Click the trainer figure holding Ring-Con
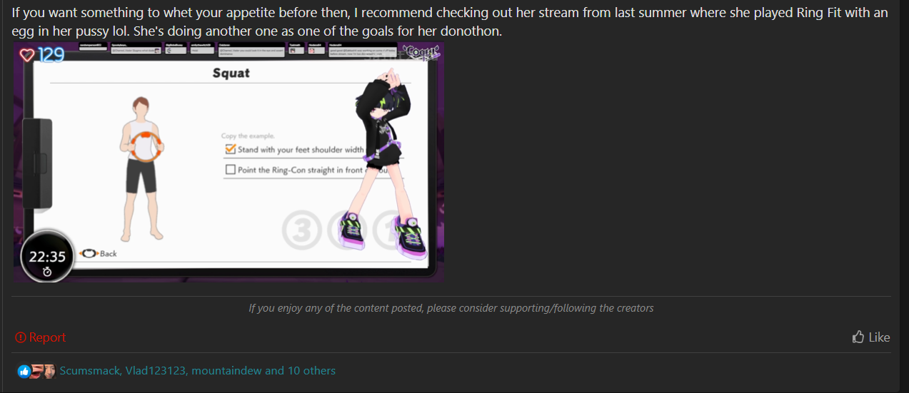Screen dimensions: 909x393 (x=145, y=168)
